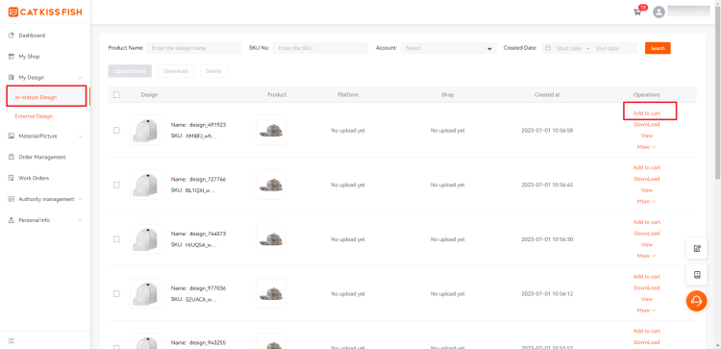
Task: Check the box for design_744073
Action: click(116, 239)
